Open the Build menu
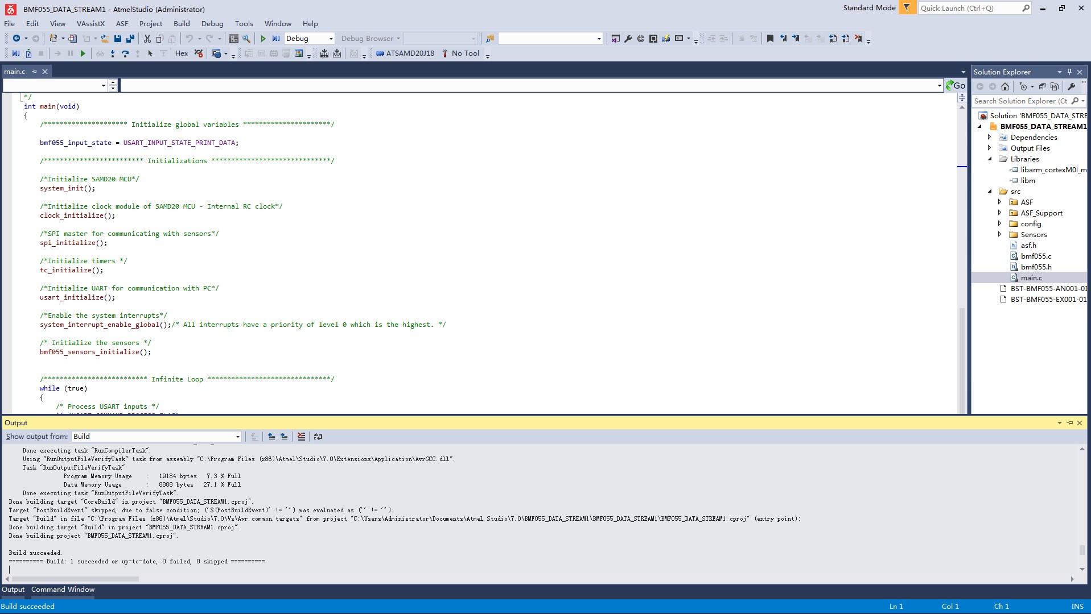This screenshot has height=614, width=1091. (182, 23)
